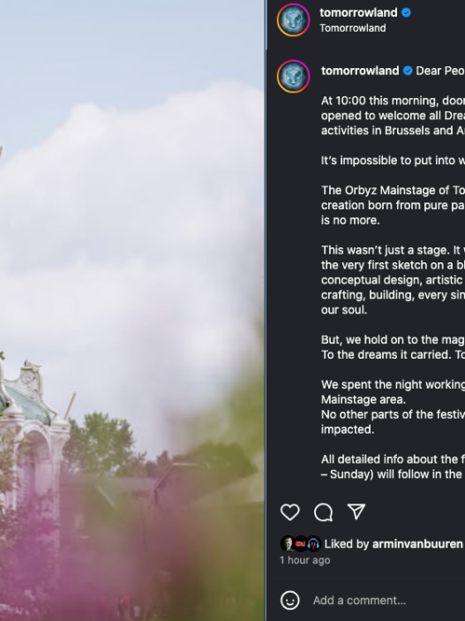Open comments via the speech bubble icon
Image resolution: width=465 pixels, height=621 pixels.
coord(323,512)
